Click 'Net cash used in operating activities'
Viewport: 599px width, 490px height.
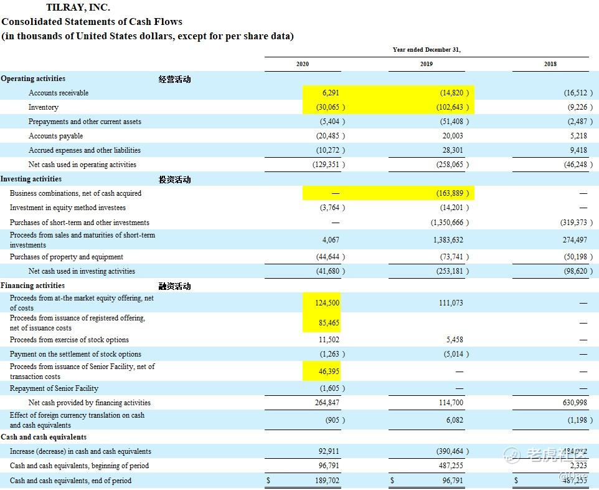82,165
